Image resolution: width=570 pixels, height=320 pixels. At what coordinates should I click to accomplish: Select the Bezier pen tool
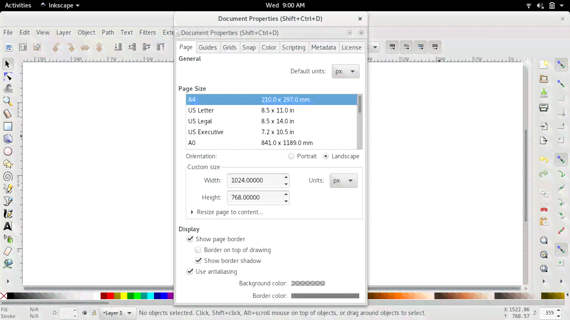pos(8,201)
